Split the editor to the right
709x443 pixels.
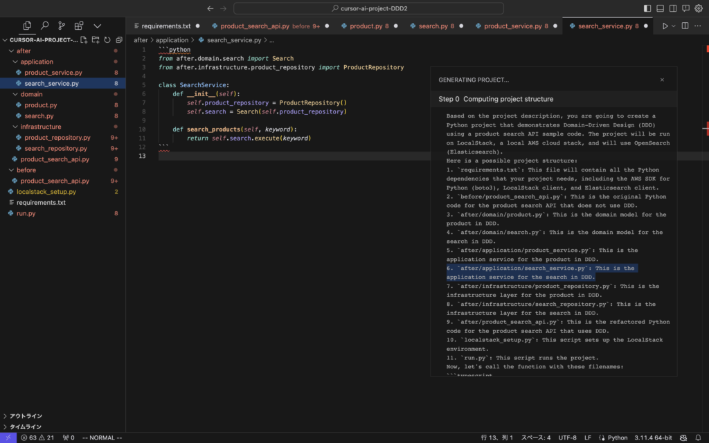pyautogui.click(x=685, y=26)
